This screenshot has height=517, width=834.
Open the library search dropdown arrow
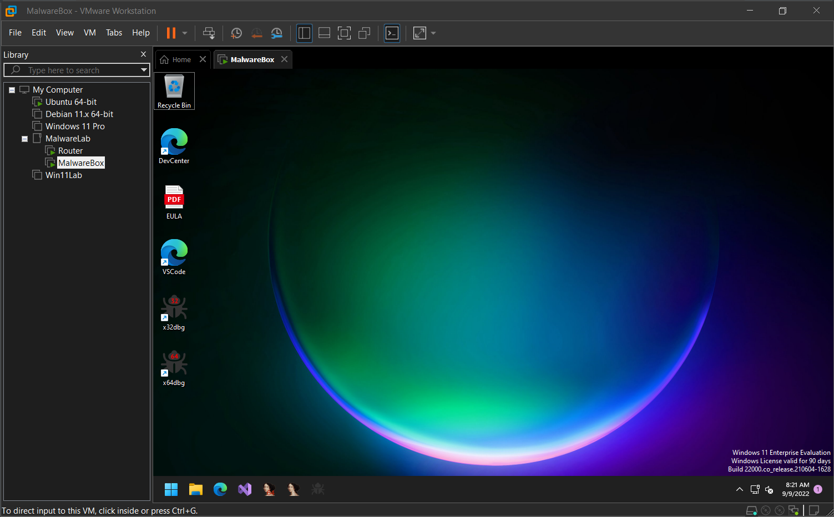point(144,70)
